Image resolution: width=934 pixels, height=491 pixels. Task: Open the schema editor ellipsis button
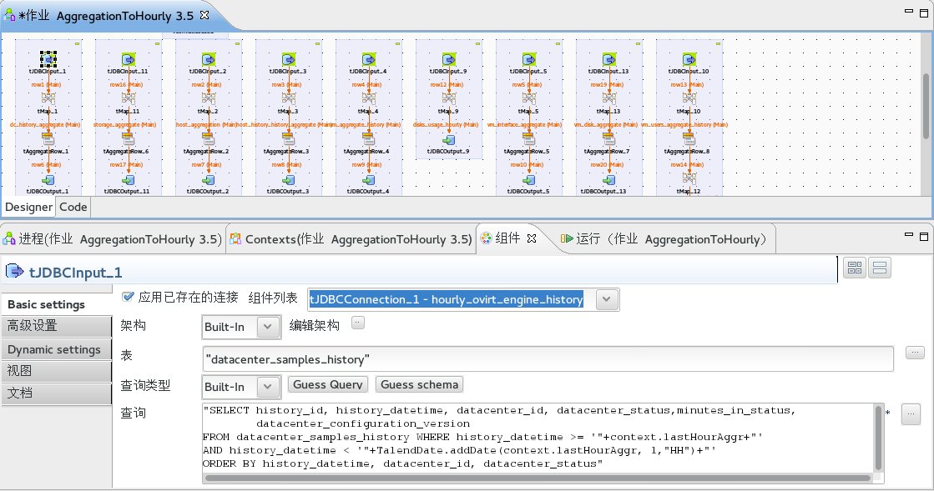point(358,323)
